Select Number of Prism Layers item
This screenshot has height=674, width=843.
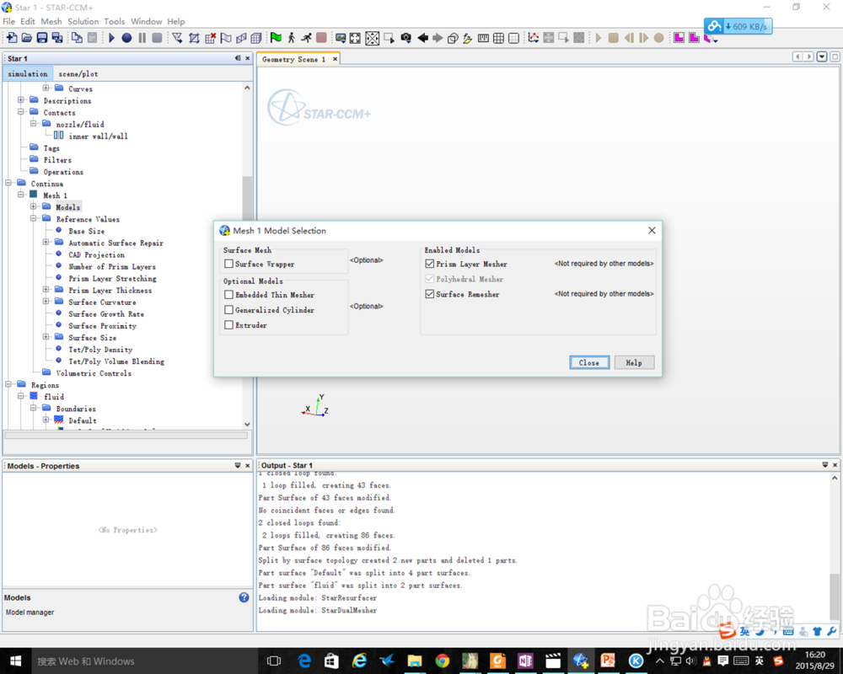coord(112,266)
